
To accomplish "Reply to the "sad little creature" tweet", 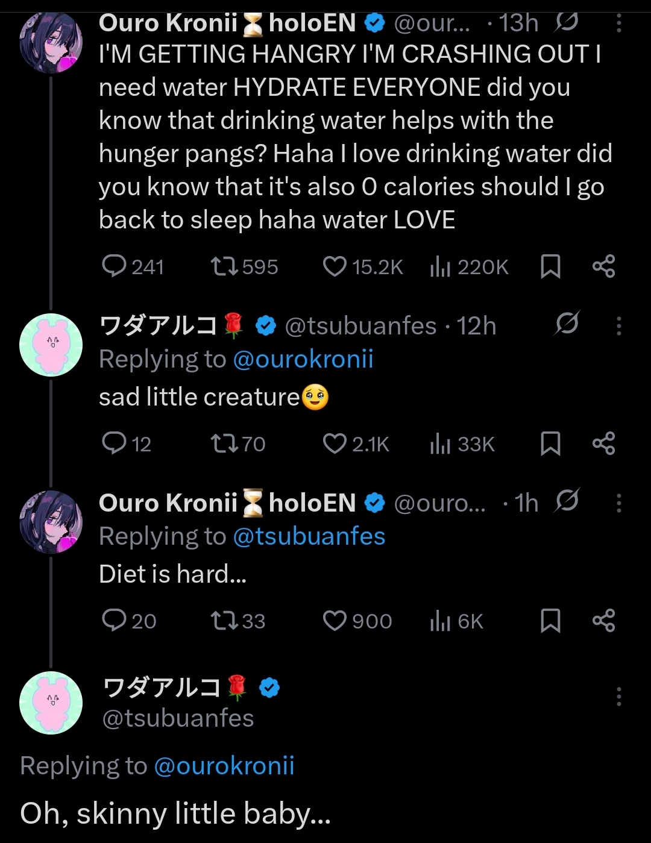I will pyautogui.click(x=114, y=443).
